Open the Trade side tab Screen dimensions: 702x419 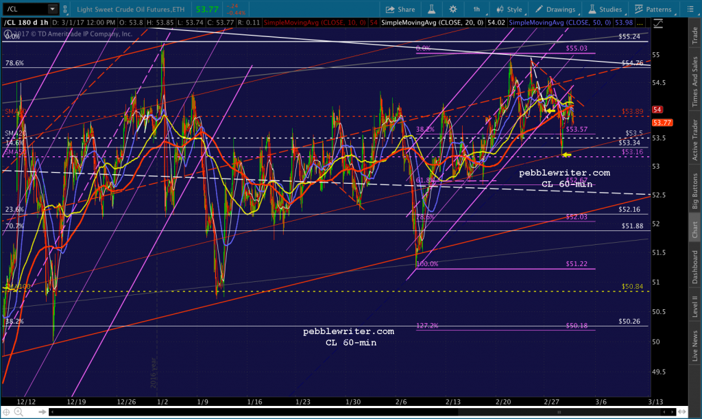(695, 36)
